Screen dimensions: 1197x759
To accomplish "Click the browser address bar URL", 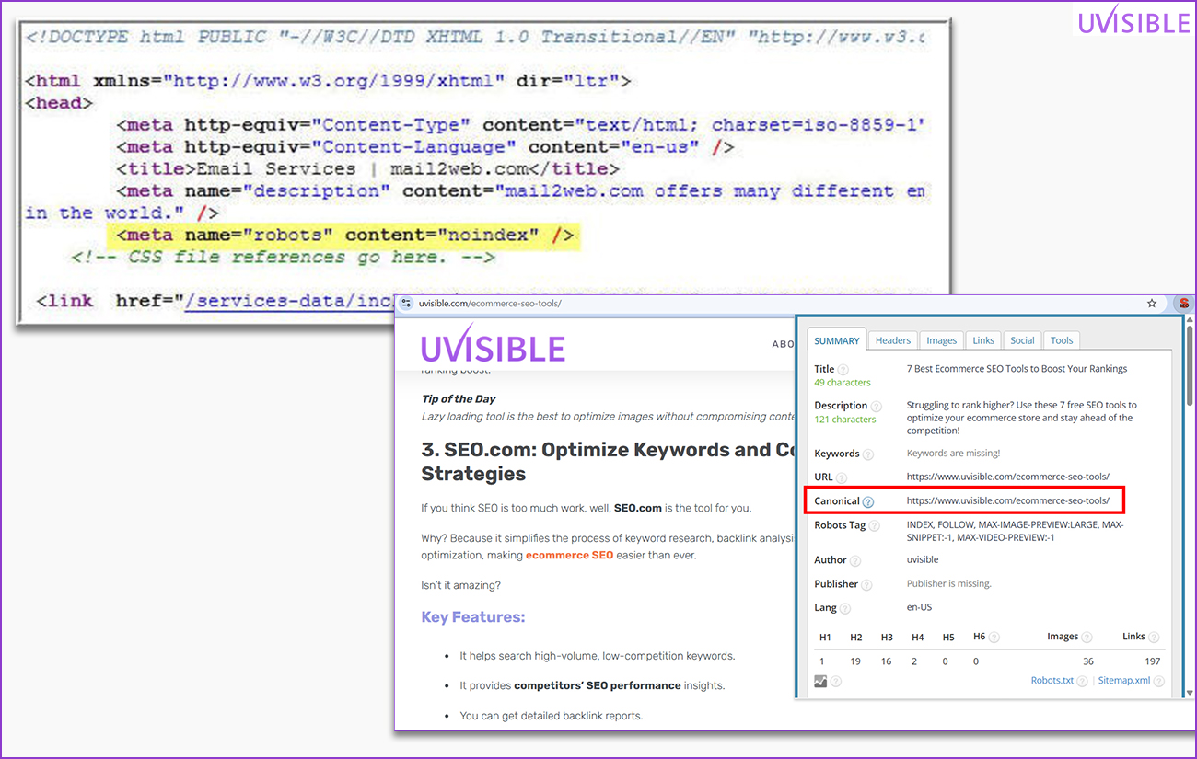I will pyautogui.click(x=490, y=304).
